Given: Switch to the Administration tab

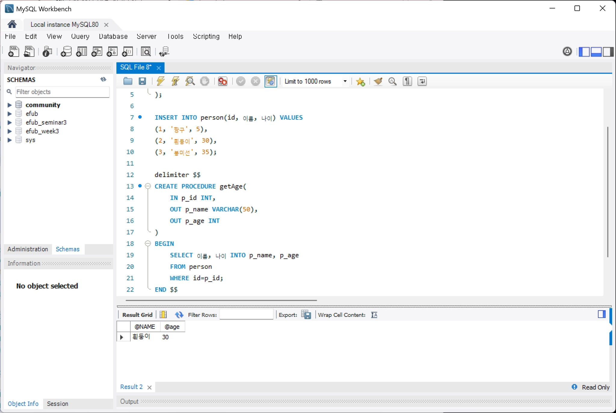Looking at the screenshot, I should point(28,249).
